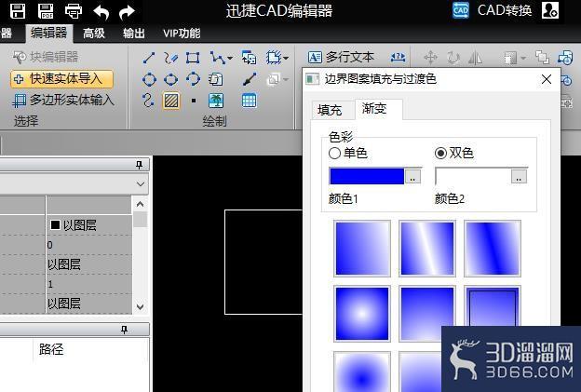
Task: Select the Line drawing tool
Action: [149, 58]
